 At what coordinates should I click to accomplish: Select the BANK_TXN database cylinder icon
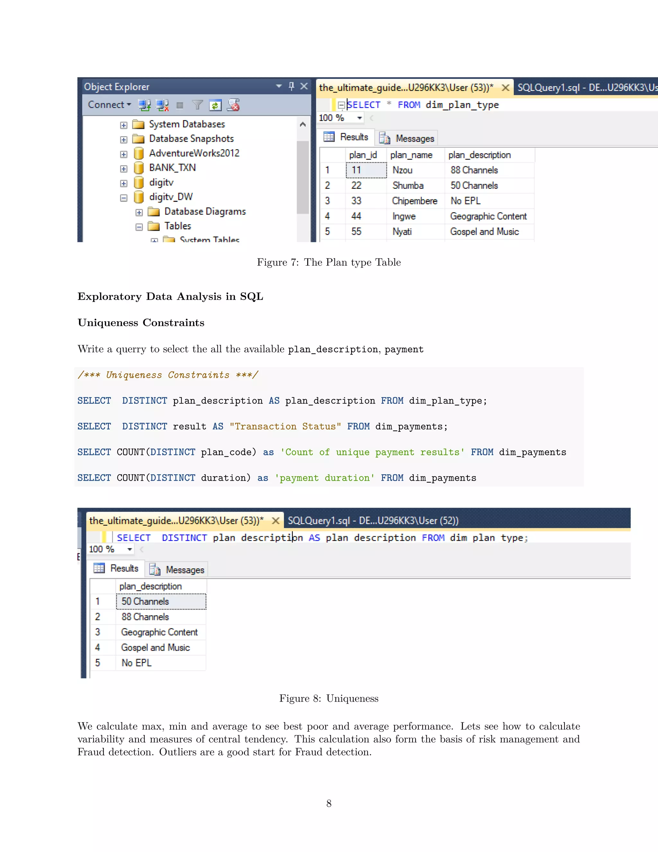tap(139, 168)
